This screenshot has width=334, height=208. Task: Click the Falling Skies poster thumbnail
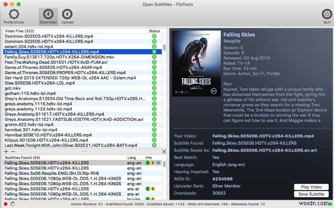pyautogui.click(x=196, y=63)
